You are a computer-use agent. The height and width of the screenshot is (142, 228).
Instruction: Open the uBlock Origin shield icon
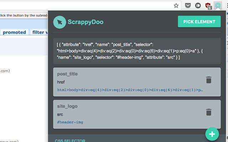click(208, 6)
